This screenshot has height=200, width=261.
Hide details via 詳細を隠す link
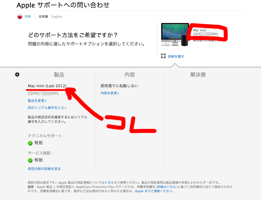176,56
